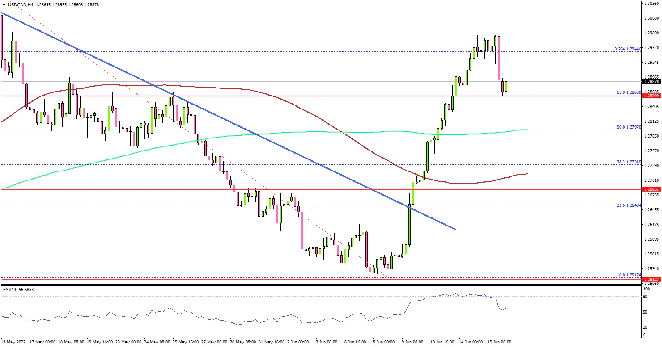Click the RSI(14) indicator label
662x347 pixels.
(18, 289)
